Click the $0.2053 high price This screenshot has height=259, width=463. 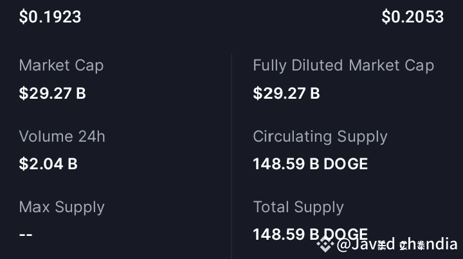point(412,17)
